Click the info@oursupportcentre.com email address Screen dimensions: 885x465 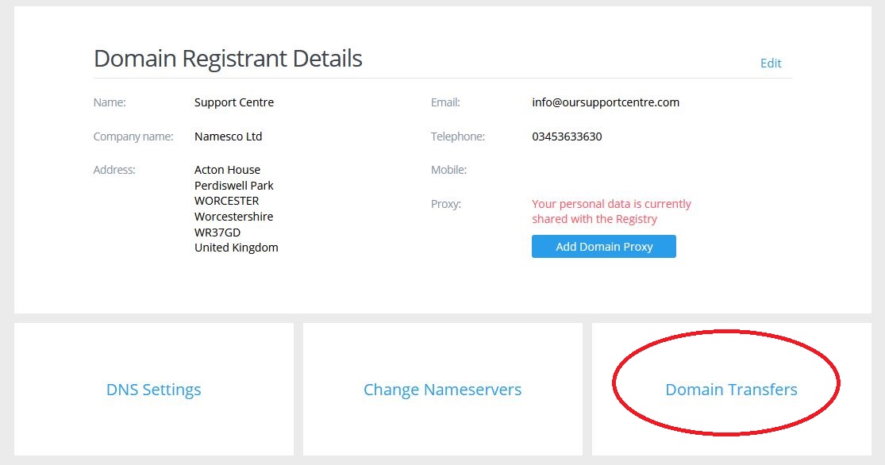[606, 102]
